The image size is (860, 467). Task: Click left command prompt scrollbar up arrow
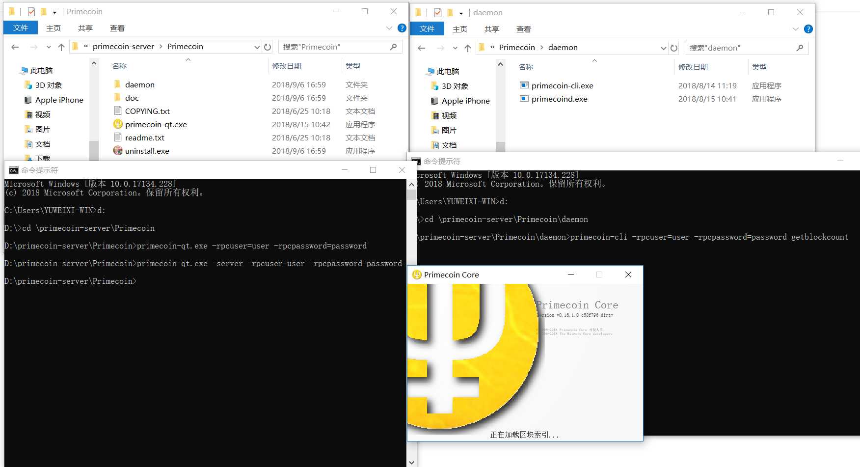pyautogui.click(x=411, y=185)
